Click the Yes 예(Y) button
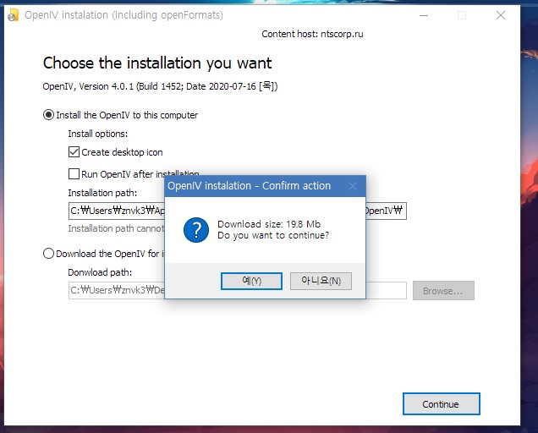 pyautogui.click(x=251, y=281)
